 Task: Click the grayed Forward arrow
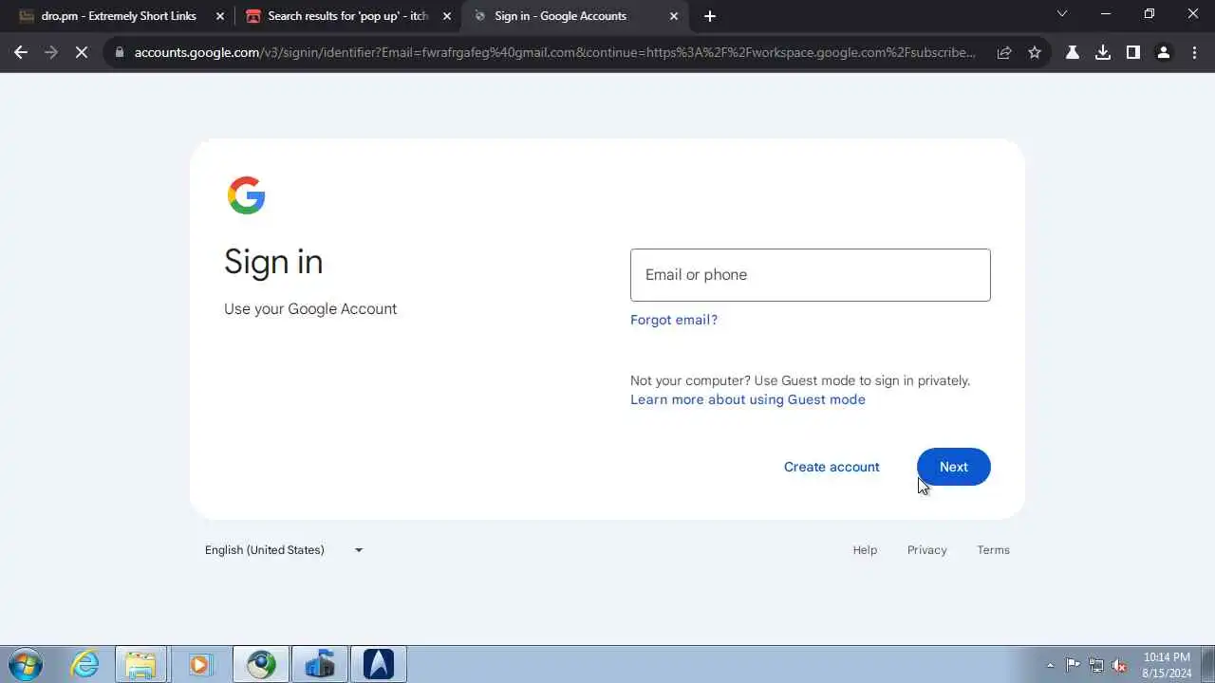[x=51, y=53]
